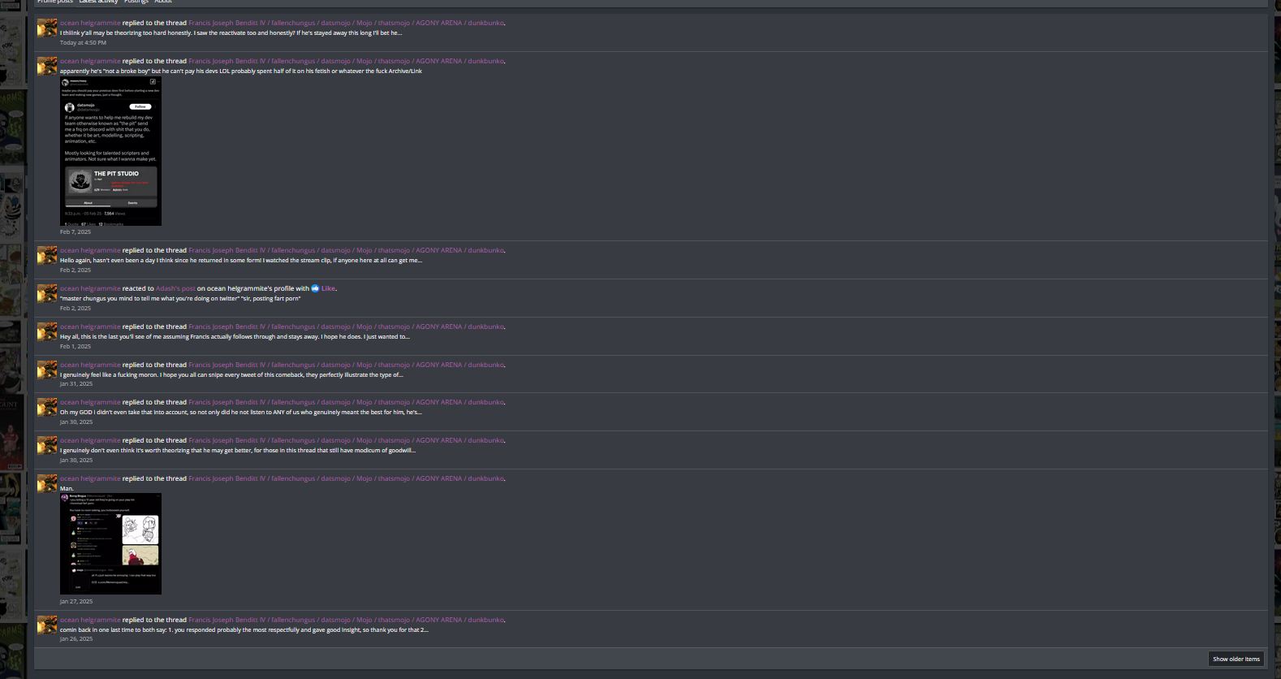
Task: Open thread link in the 'comin back in one last time' entry
Action: click(x=346, y=620)
